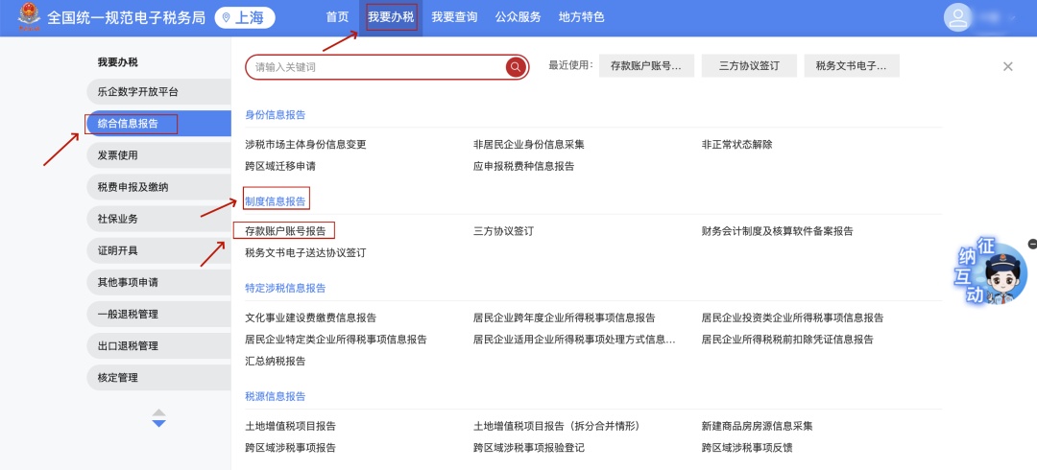The image size is (1037, 470).
Task: Click the user avatar icon
Action: click(x=958, y=18)
